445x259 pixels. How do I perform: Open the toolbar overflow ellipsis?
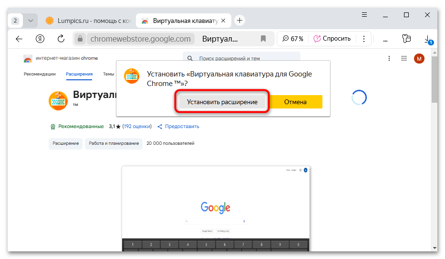(385, 40)
